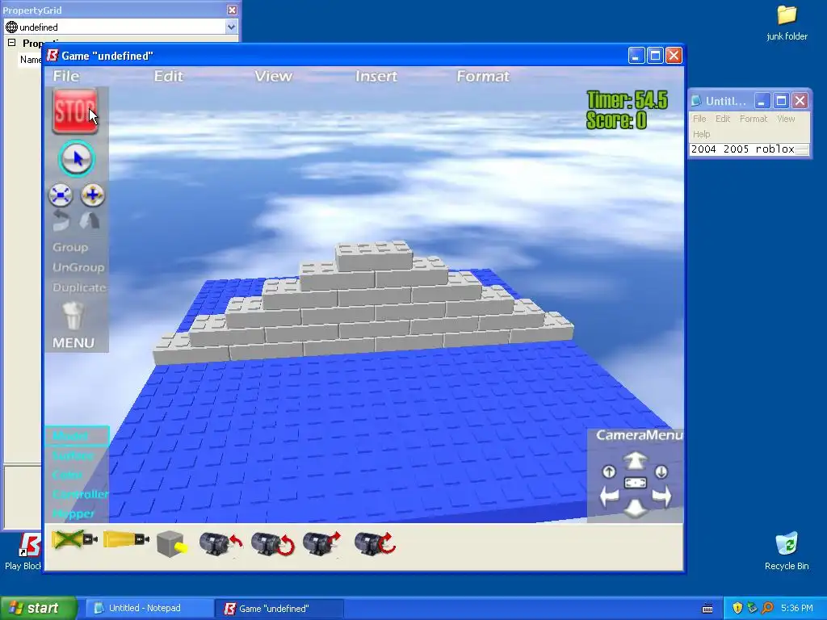827x620 pixels.
Task: Switch to the Color tab
Action: point(68,475)
